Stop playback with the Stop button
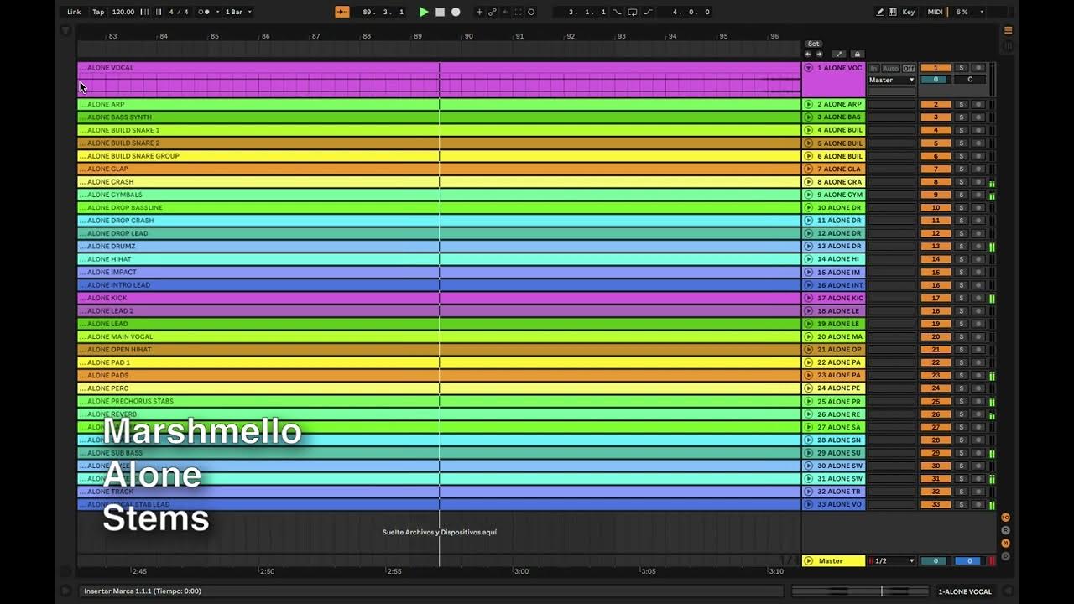Screen dimensions: 1074x604 click(x=440, y=12)
